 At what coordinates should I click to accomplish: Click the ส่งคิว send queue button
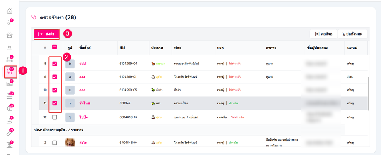pyautogui.click(x=46, y=34)
